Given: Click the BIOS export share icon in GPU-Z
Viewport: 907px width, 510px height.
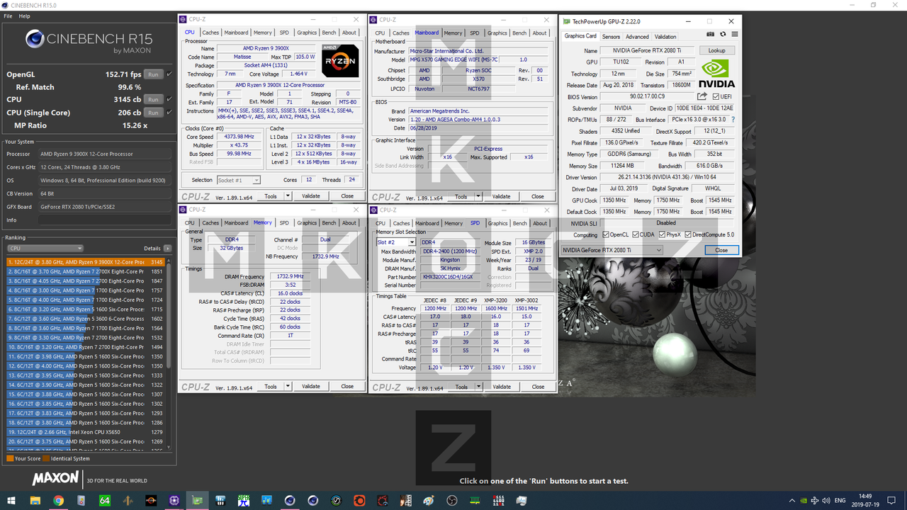Looking at the screenshot, I should coord(702,96).
